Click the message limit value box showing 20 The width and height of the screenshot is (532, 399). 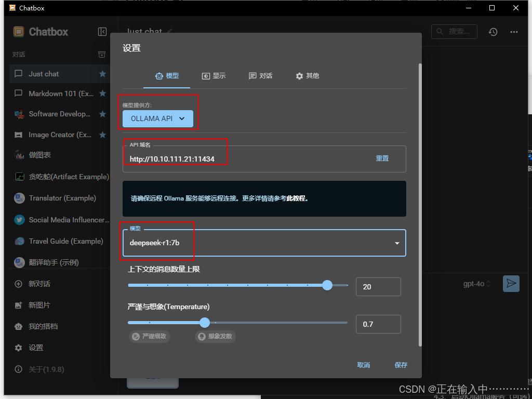pyautogui.click(x=378, y=287)
